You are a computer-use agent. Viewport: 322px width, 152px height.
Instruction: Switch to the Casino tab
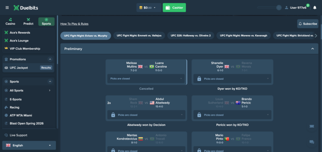tap(10, 22)
